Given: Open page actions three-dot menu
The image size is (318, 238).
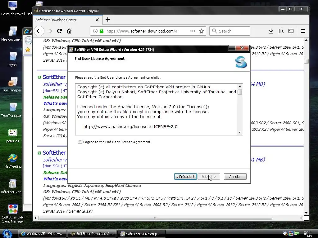Looking at the screenshot, I should pos(193,31).
